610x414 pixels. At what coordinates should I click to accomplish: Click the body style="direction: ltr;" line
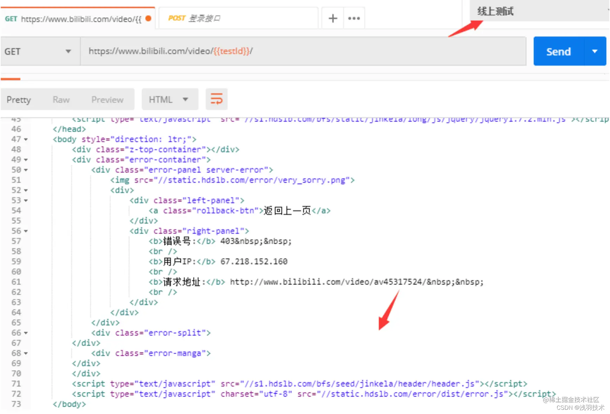[x=125, y=139]
